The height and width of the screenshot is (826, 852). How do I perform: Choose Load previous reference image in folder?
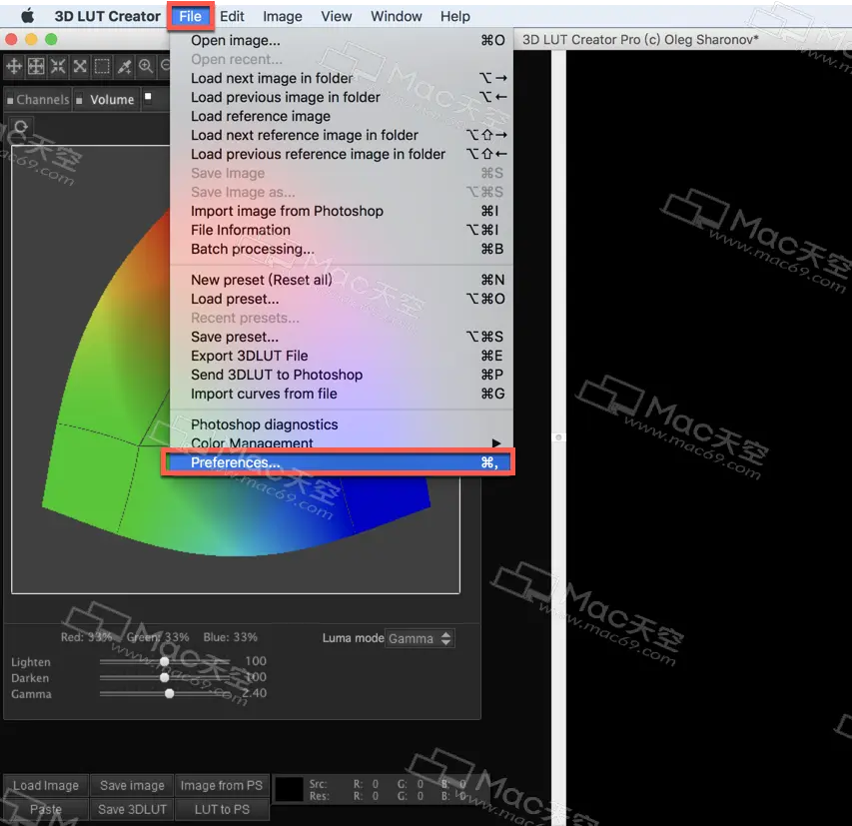342,155
